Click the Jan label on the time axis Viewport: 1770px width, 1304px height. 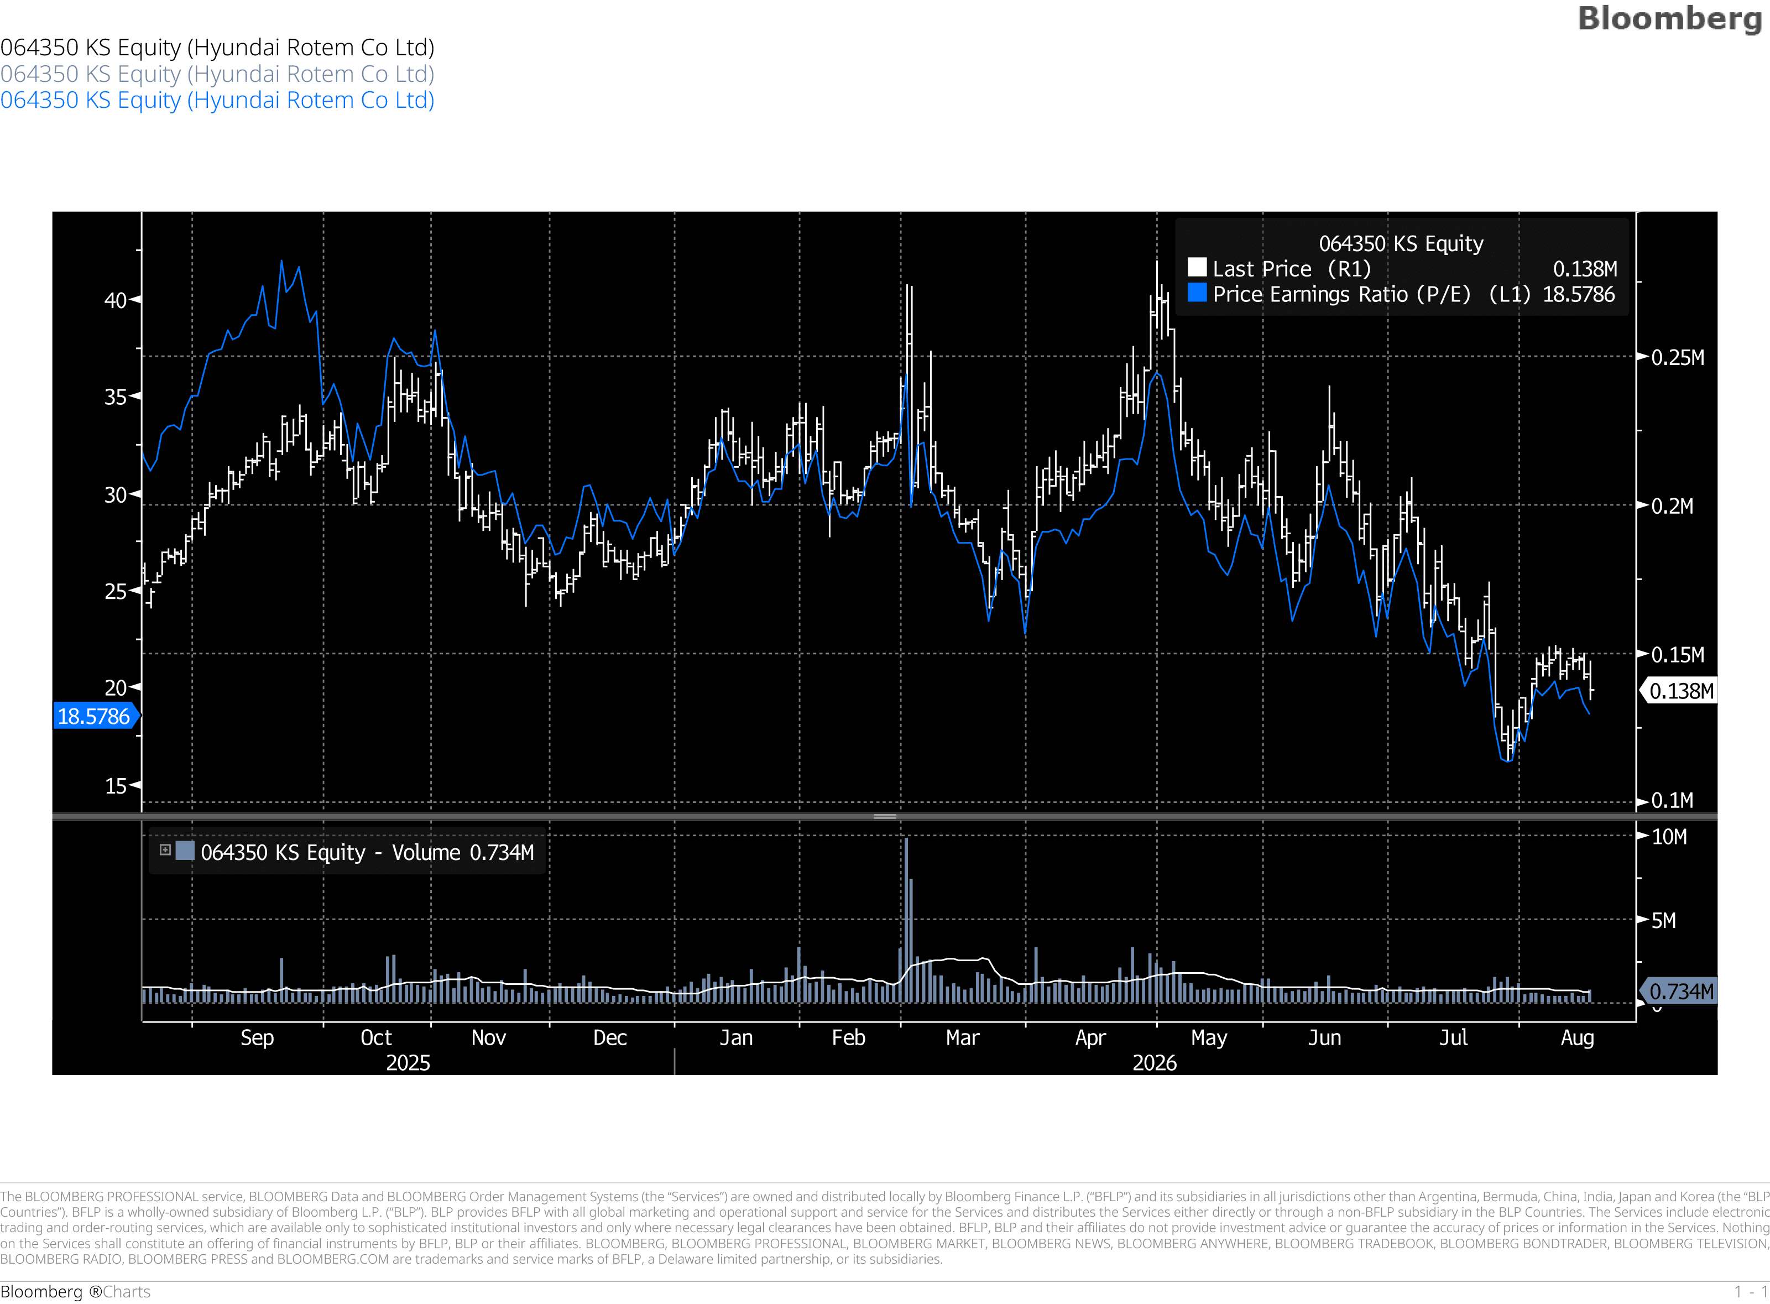[x=735, y=1037]
